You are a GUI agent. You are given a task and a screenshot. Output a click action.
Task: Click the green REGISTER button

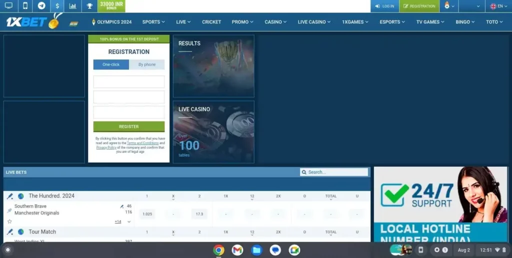pos(129,126)
